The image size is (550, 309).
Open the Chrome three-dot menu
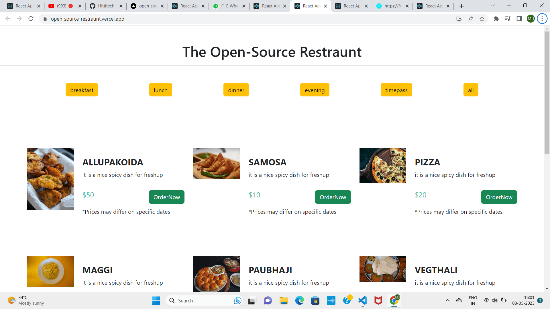[542, 19]
